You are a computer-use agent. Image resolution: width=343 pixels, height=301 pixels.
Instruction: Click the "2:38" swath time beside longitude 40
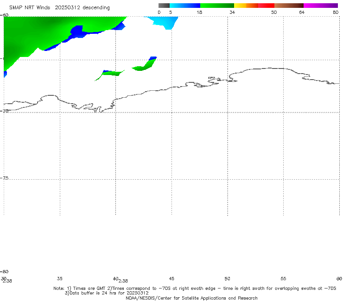[123, 281]
